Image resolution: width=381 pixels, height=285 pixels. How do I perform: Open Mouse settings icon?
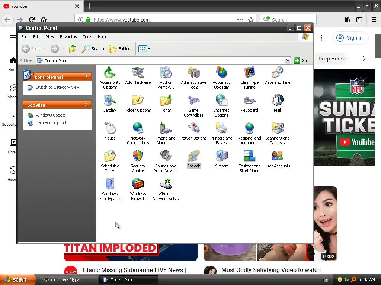(110, 131)
